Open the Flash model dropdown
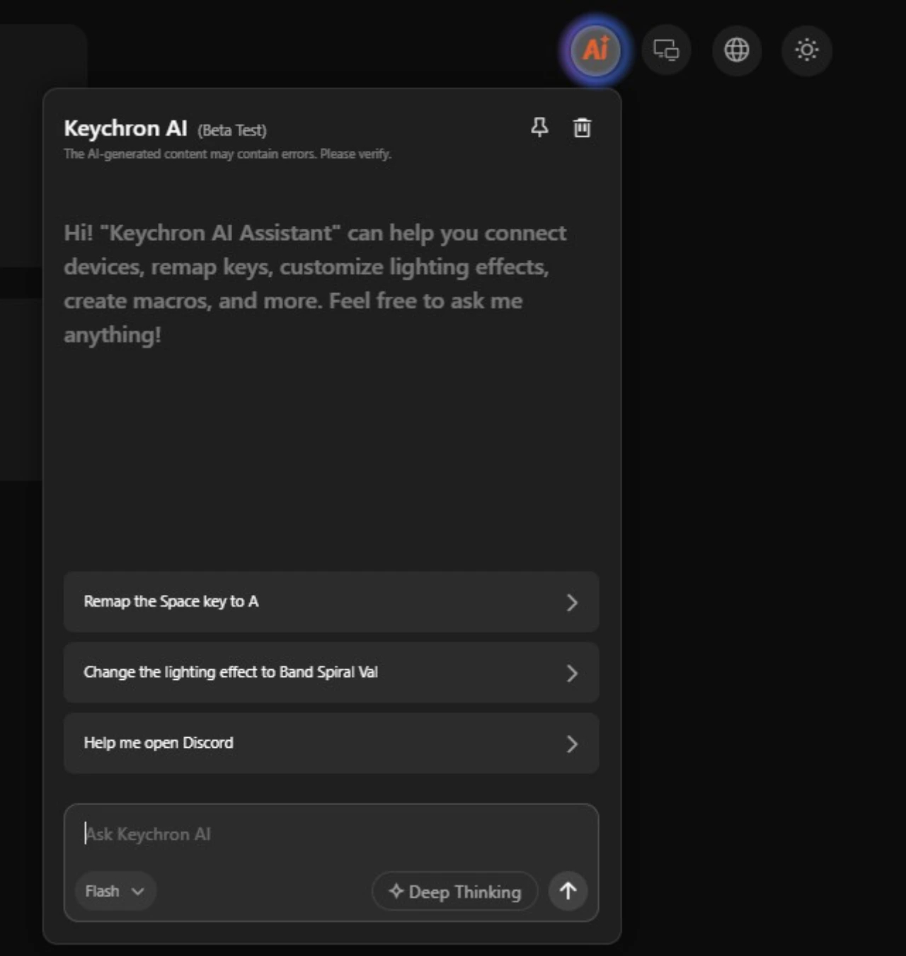906x956 pixels. [x=115, y=891]
